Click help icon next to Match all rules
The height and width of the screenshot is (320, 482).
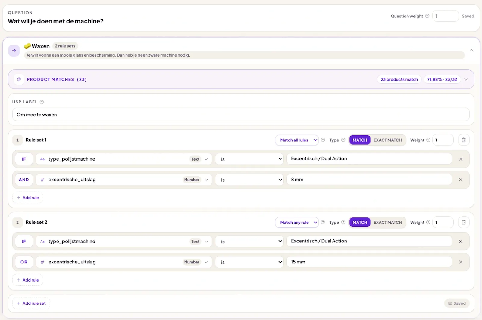click(x=323, y=140)
